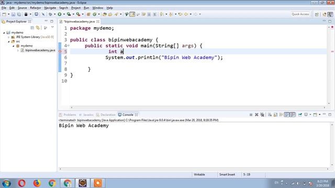
Task: Open the File menu
Action: tap(4, 8)
